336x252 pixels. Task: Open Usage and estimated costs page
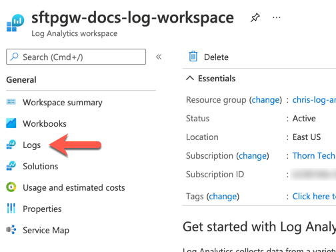(74, 187)
